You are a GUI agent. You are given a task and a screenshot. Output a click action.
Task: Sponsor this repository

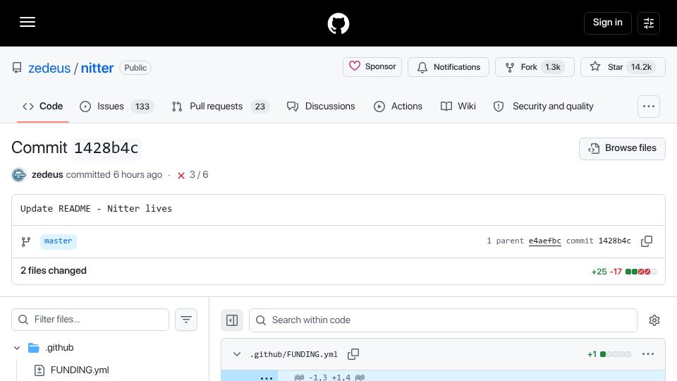point(372,67)
